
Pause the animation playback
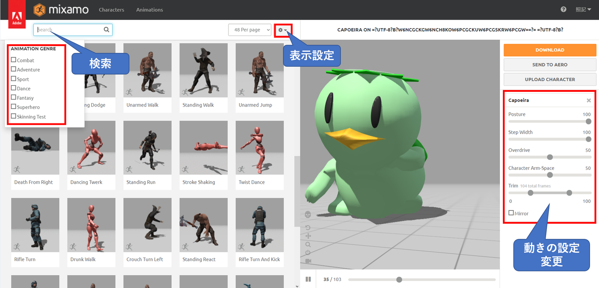pos(308,279)
